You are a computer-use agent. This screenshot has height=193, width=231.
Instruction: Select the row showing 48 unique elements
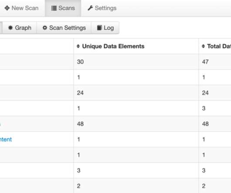[115, 124]
